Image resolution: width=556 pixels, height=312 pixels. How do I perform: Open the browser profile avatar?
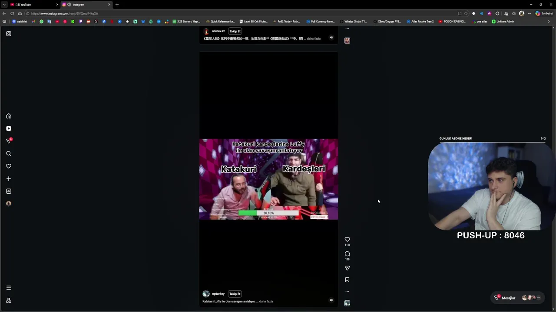[x=522, y=13]
